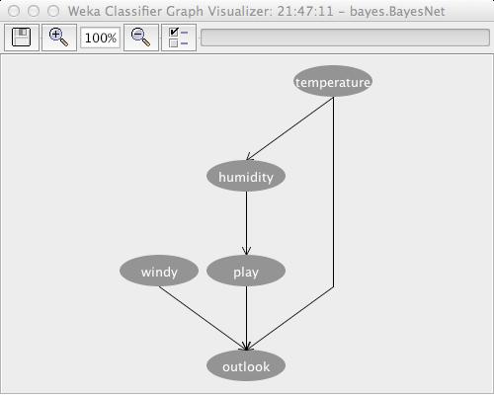
Task: Click the arrow from temperature to humidity
Action: pos(289,128)
